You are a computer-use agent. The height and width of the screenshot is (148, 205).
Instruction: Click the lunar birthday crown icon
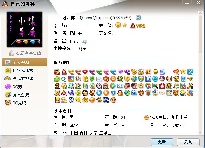pyautogui.click(x=146, y=118)
